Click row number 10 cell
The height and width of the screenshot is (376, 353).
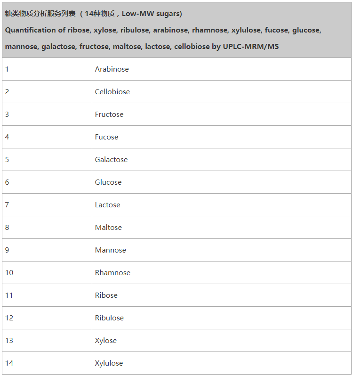pyautogui.click(x=47, y=273)
